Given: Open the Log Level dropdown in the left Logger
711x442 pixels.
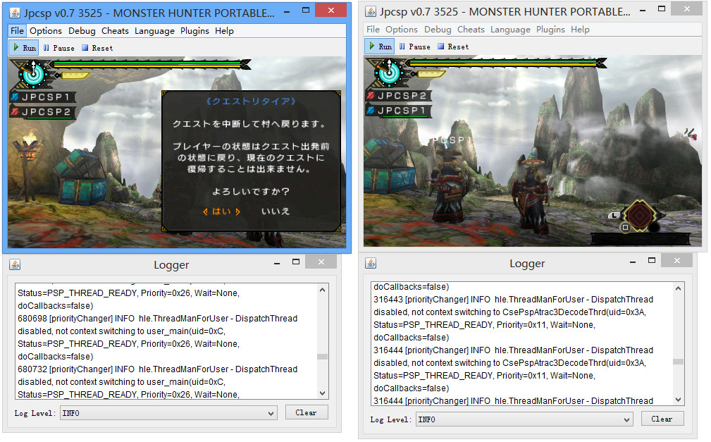Looking at the screenshot, I should [x=168, y=413].
